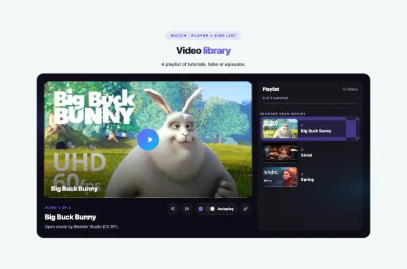Toggle the Autoplay switch
The image size is (407, 269).
click(x=210, y=209)
